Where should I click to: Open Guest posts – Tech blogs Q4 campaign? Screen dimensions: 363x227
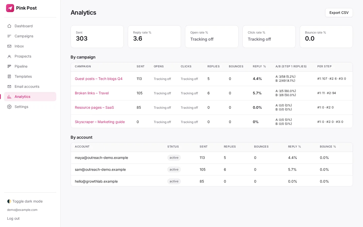pos(99,79)
